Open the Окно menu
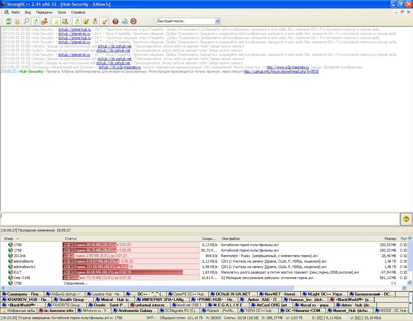Image resolution: width=413 pixels, height=321 pixels. pyautogui.click(x=62, y=12)
